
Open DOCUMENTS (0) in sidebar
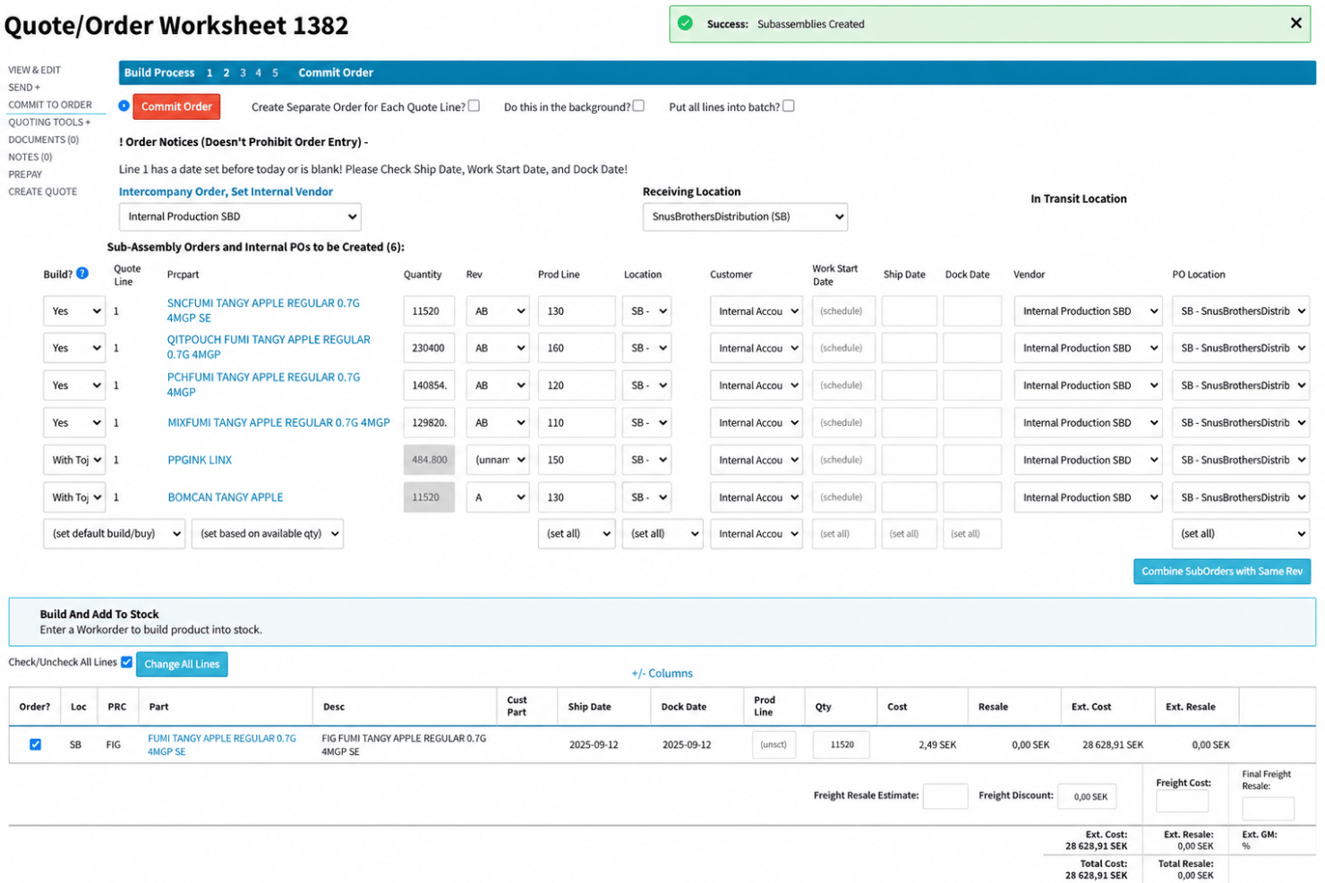pos(43,140)
